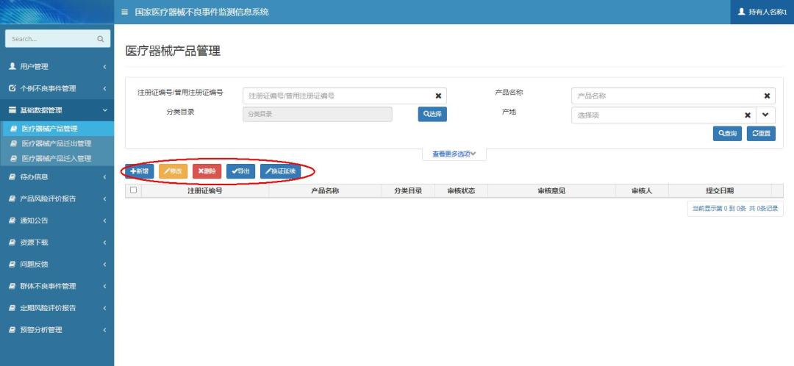
Task: Click the red 删除 delete button
Action: (x=207, y=172)
